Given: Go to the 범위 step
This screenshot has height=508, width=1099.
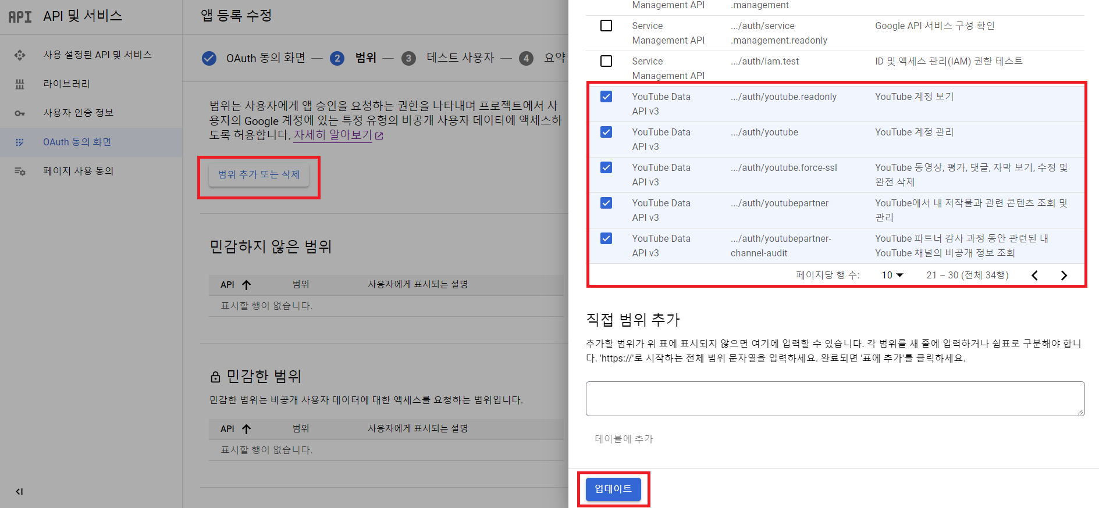Looking at the screenshot, I should coord(366,58).
